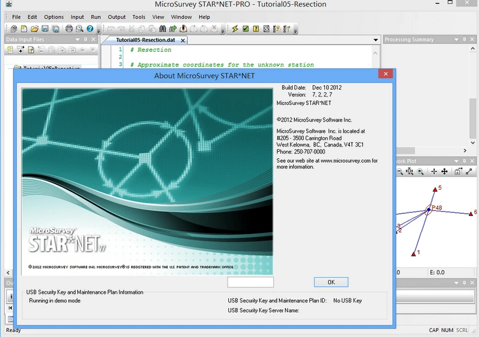The width and height of the screenshot is (479, 337).
Task: Click the P48 point in Network Plot
Action: 429,210
